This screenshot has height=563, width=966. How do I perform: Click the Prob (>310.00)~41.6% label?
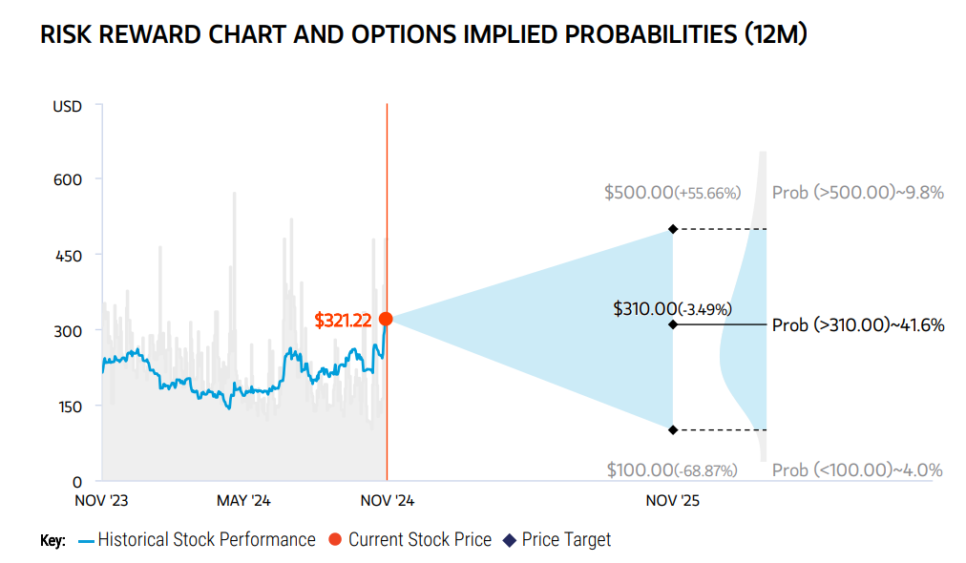tap(857, 324)
